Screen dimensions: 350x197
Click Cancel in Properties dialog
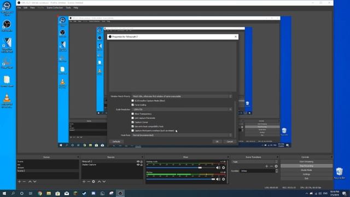[x=230, y=142]
